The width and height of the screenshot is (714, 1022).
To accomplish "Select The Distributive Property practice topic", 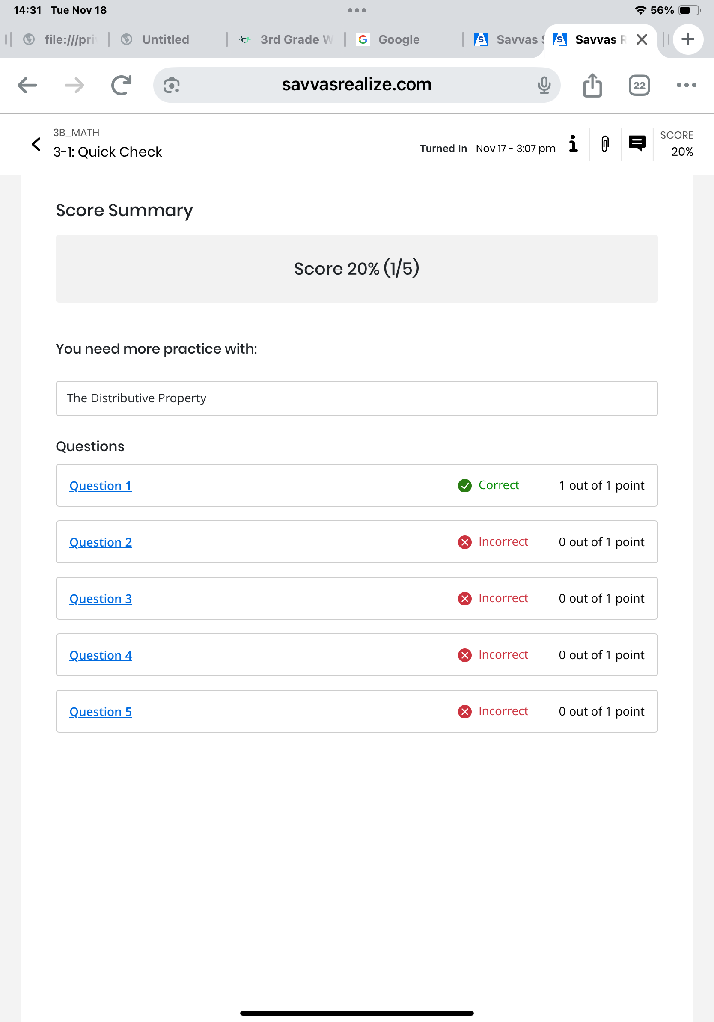I will pyautogui.click(x=136, y=398).
